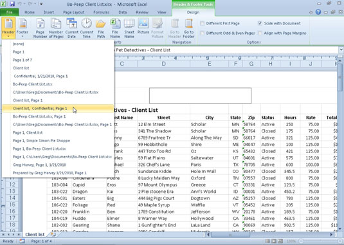Choose 'Greg Harvey, Page 1, 1/21/2010' header
The image size is (344, 245).
58,165
